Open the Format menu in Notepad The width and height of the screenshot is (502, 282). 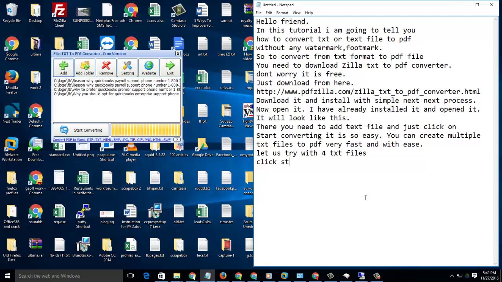(282, 13)
